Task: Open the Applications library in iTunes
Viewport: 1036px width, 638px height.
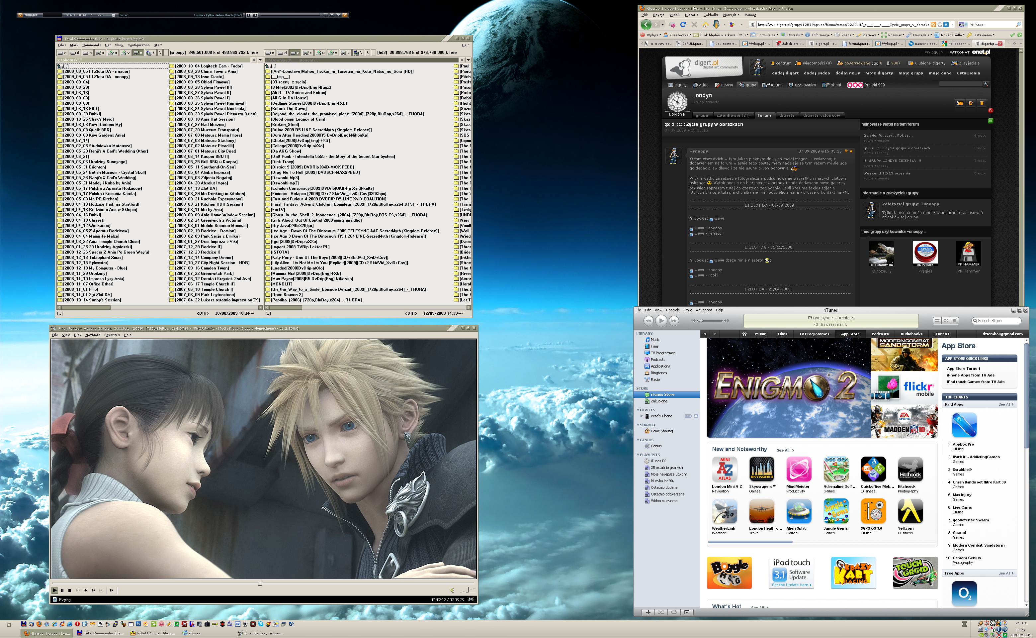Action: [x=660, y=366]
